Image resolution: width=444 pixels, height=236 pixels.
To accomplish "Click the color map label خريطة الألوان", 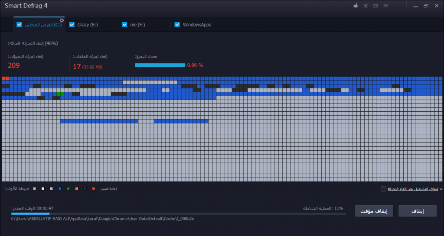I will pos(17,188).
